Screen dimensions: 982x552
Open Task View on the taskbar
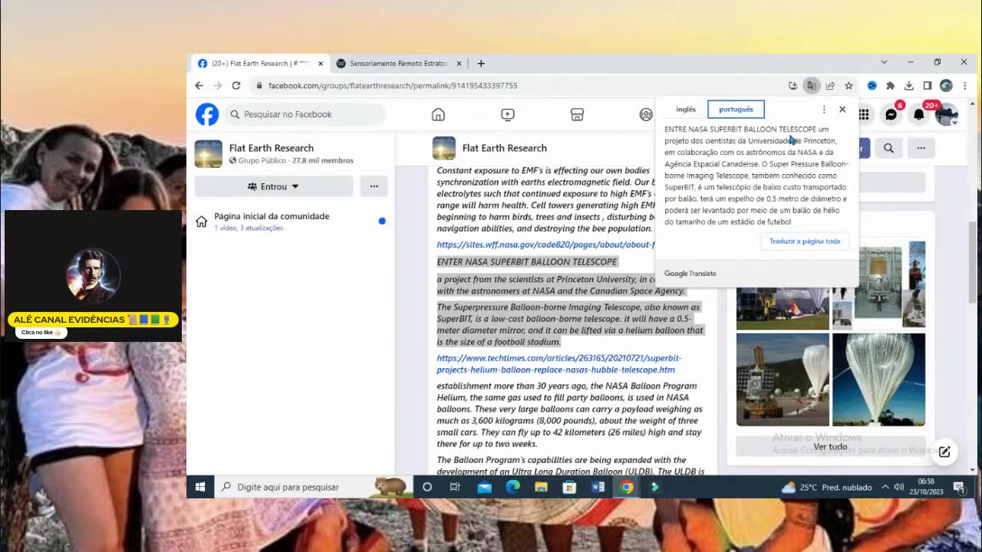coord(455,487)
